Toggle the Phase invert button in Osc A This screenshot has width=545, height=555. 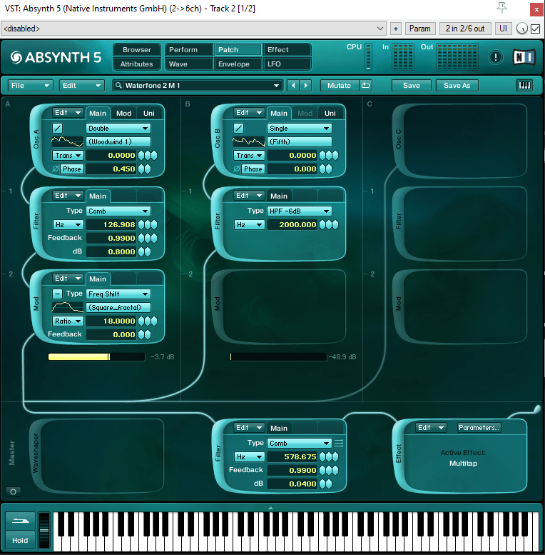coord(56,169)
